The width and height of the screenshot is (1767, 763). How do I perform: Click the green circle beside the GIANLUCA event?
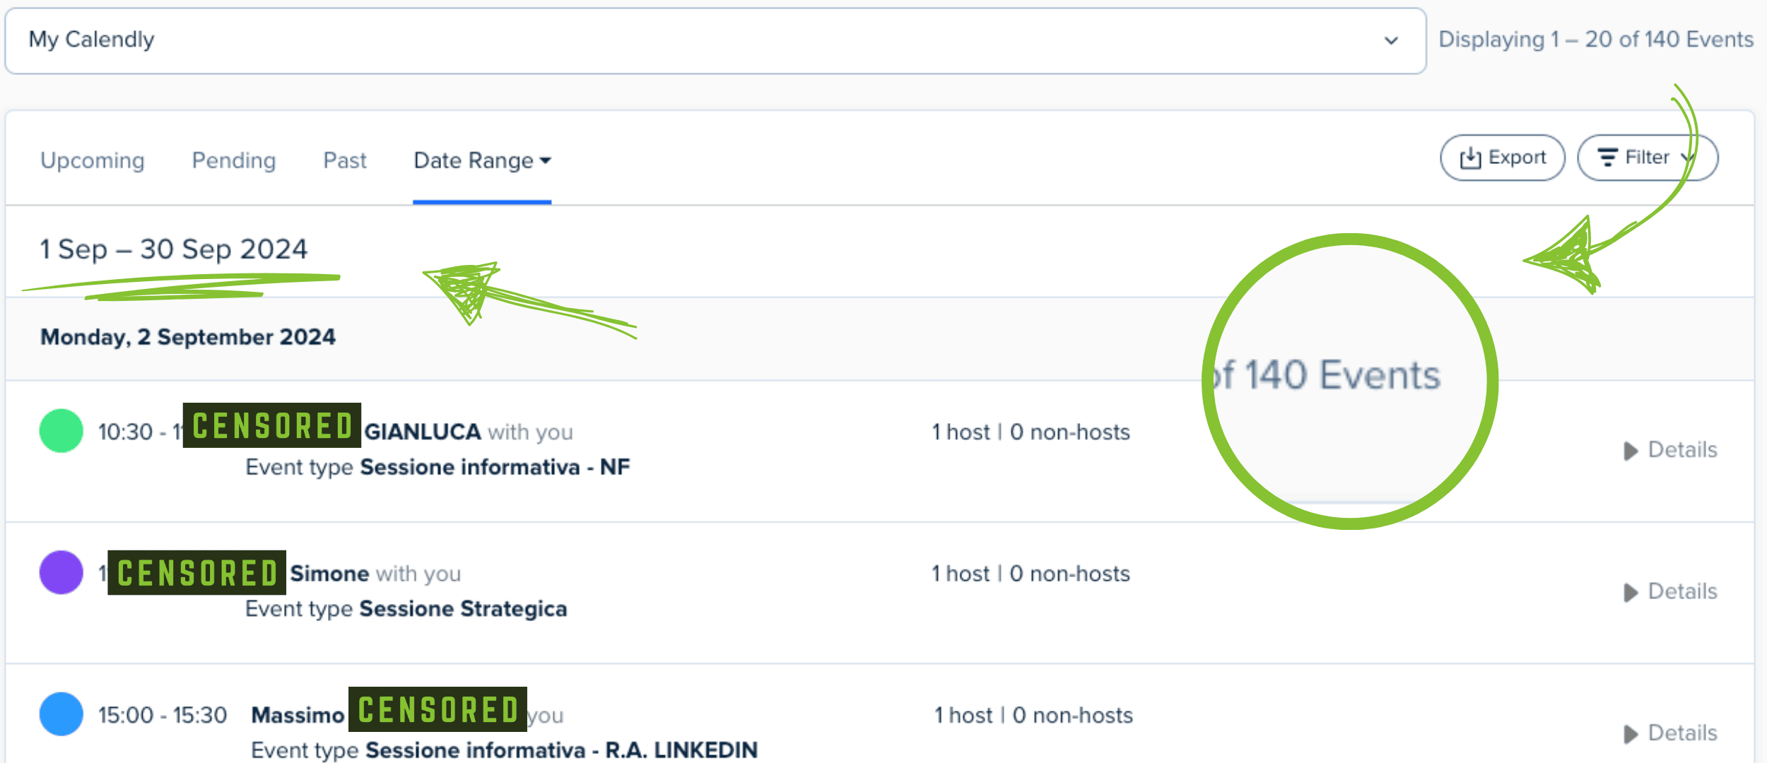coord(61,431)
